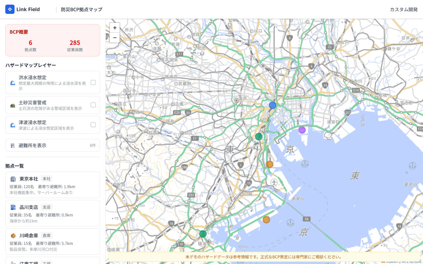
Task: Click the blue marker on the map
Action: tap(273, 105)
